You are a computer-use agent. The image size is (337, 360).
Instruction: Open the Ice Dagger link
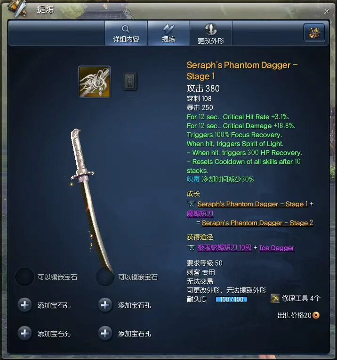(x=277, y=248)
